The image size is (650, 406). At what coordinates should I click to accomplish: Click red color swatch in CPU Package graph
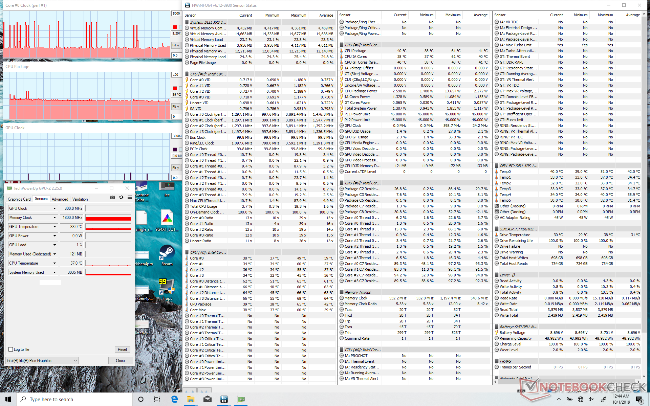[175, 88]
